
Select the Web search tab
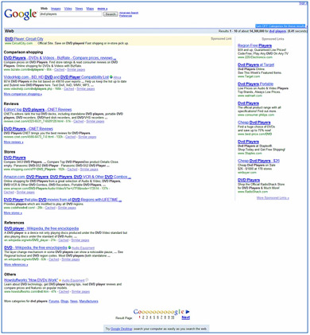coord(44,9)
